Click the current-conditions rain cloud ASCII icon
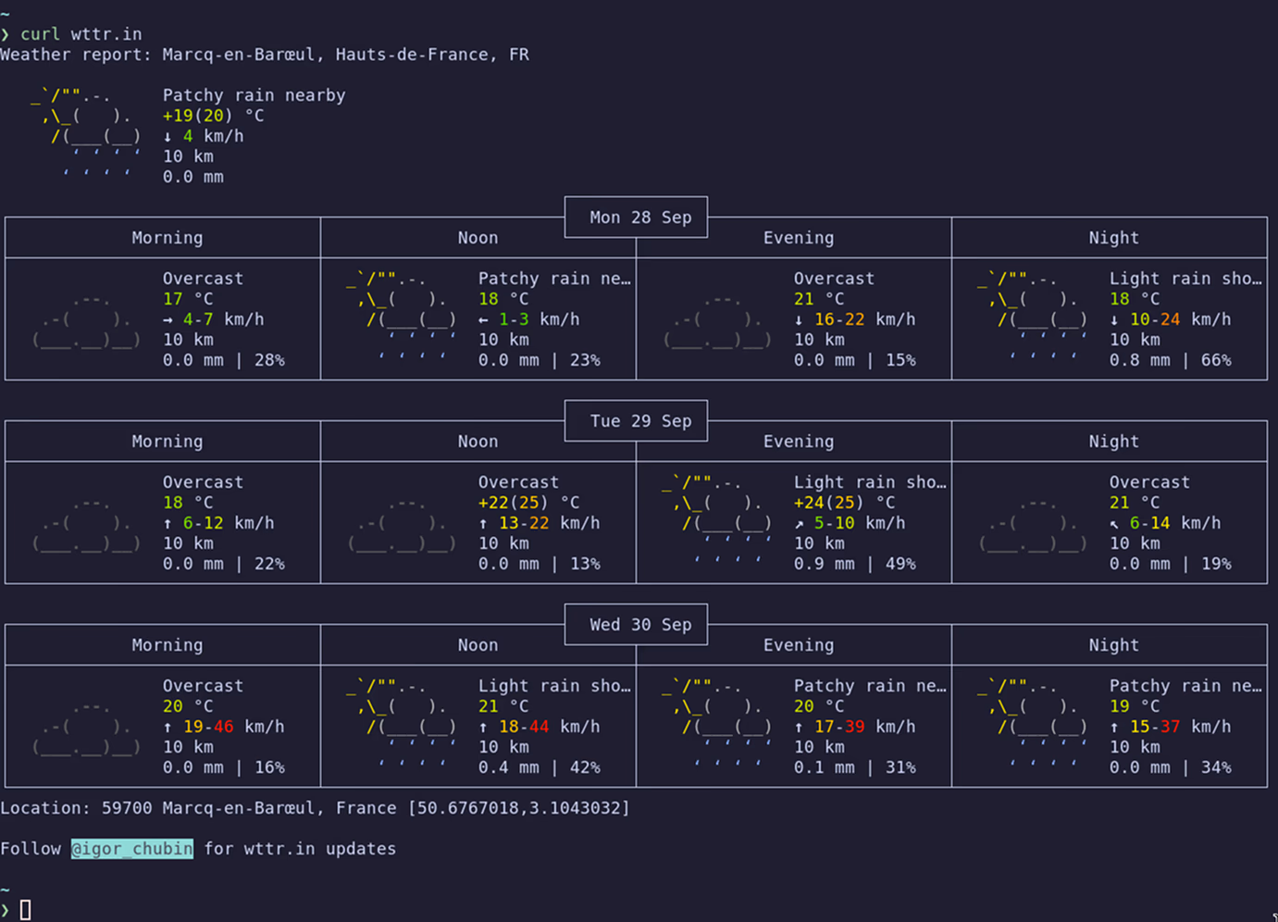This screenshot has height=922, width=1278. pos(86,135)
